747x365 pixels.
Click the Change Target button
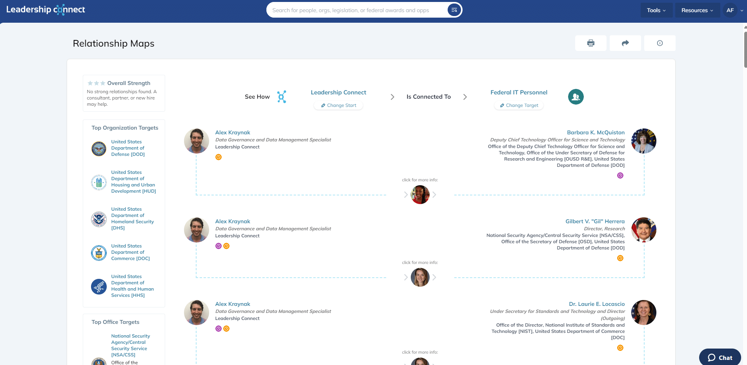(x=519, y=105)
